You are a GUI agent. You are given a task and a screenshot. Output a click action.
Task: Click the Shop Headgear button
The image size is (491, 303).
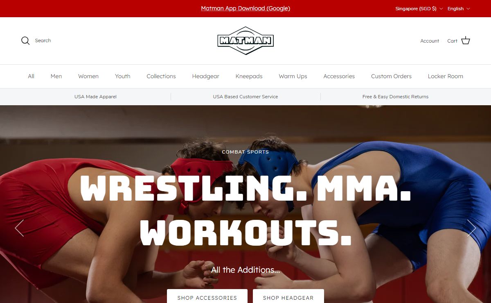(288, 296)
